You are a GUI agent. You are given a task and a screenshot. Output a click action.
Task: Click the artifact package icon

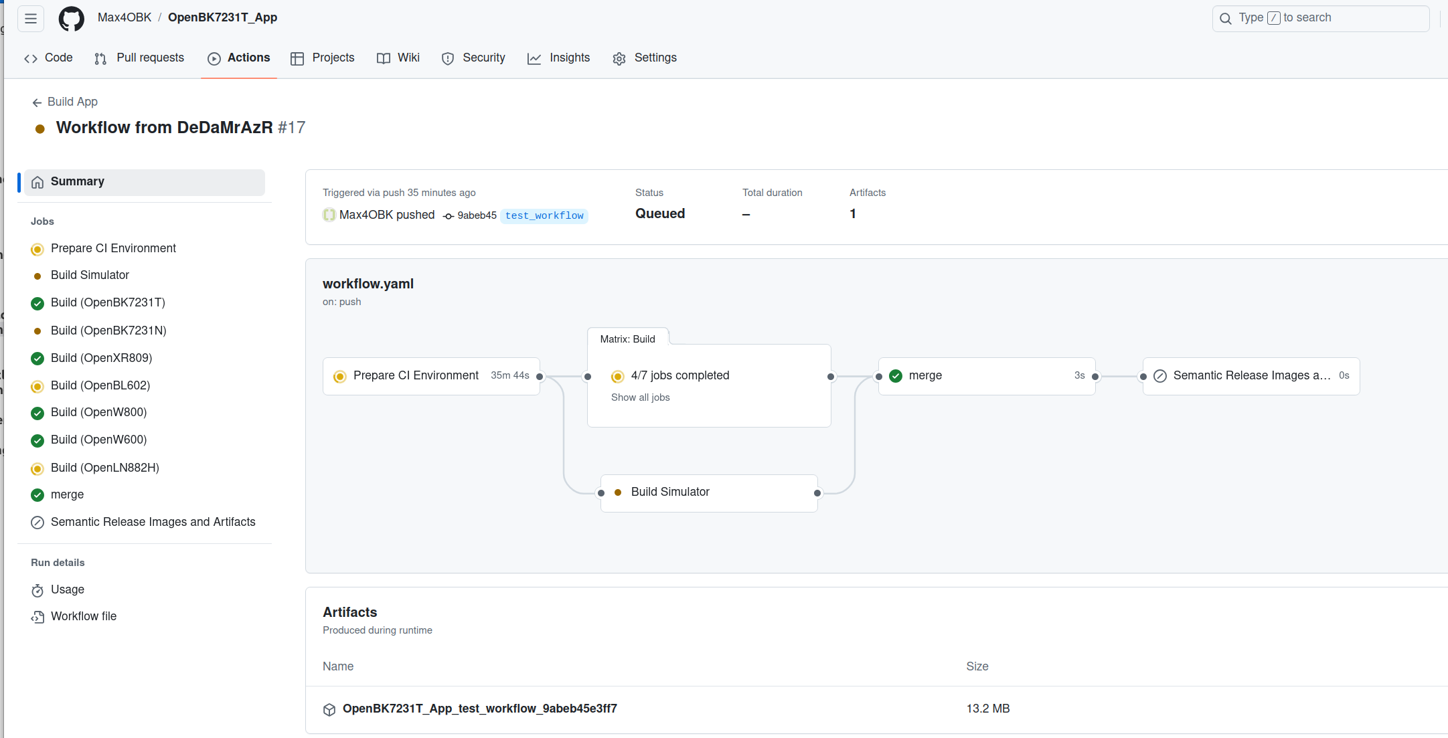(329, 709)
